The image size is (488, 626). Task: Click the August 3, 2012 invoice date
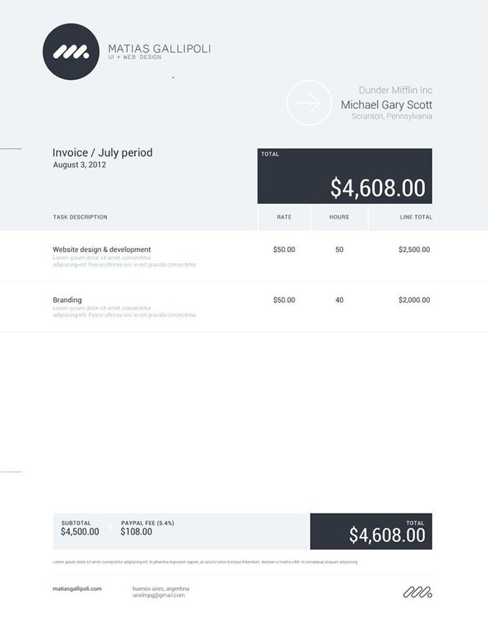79,165
